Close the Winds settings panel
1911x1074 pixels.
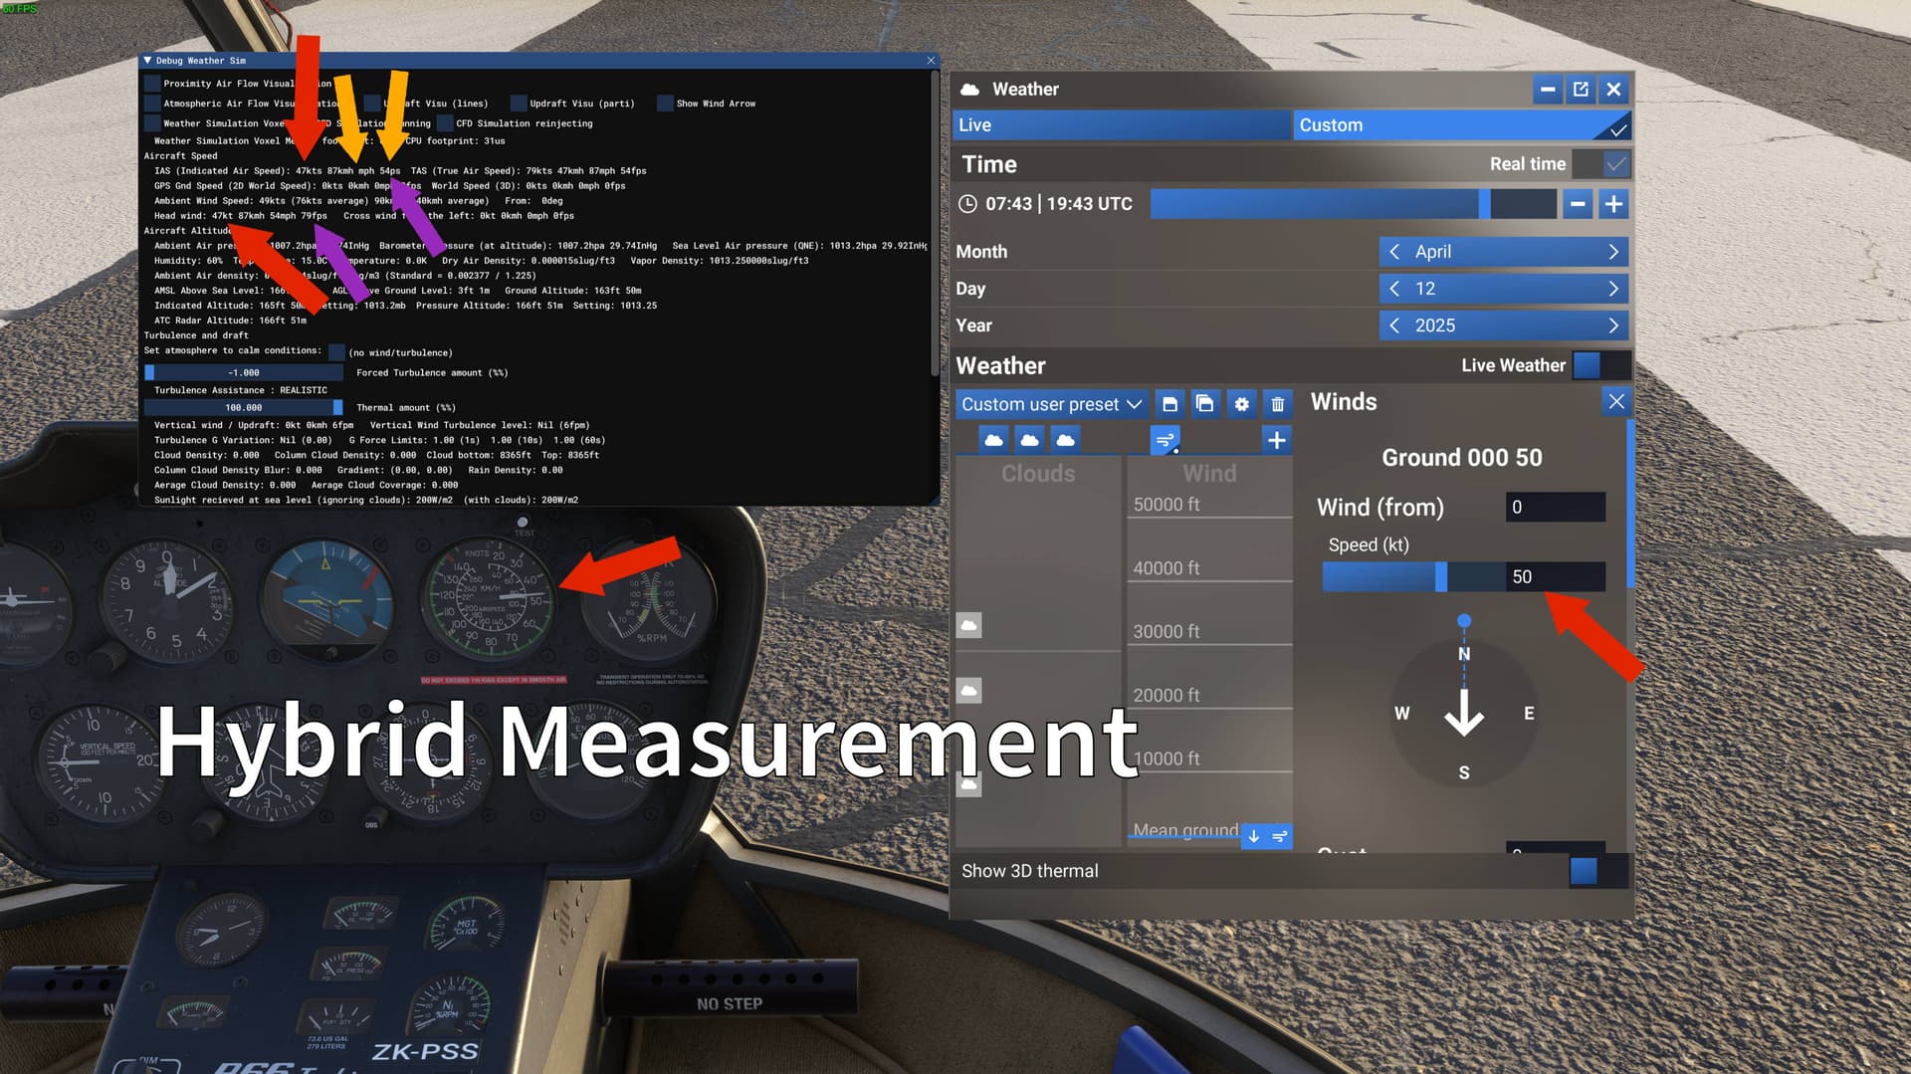(x=1616, y=401)
